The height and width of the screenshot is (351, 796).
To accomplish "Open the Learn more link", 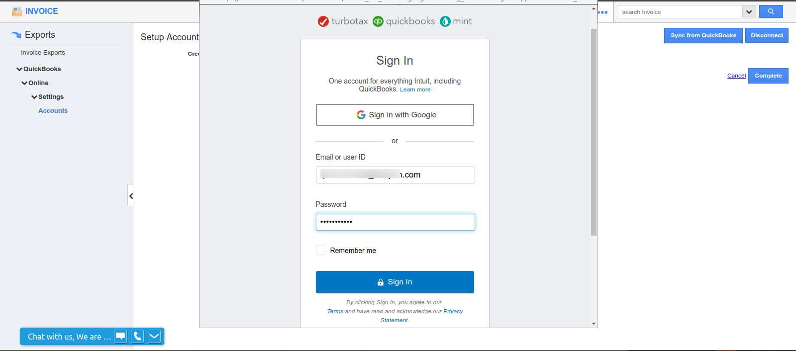I will [x=415, y=89].
